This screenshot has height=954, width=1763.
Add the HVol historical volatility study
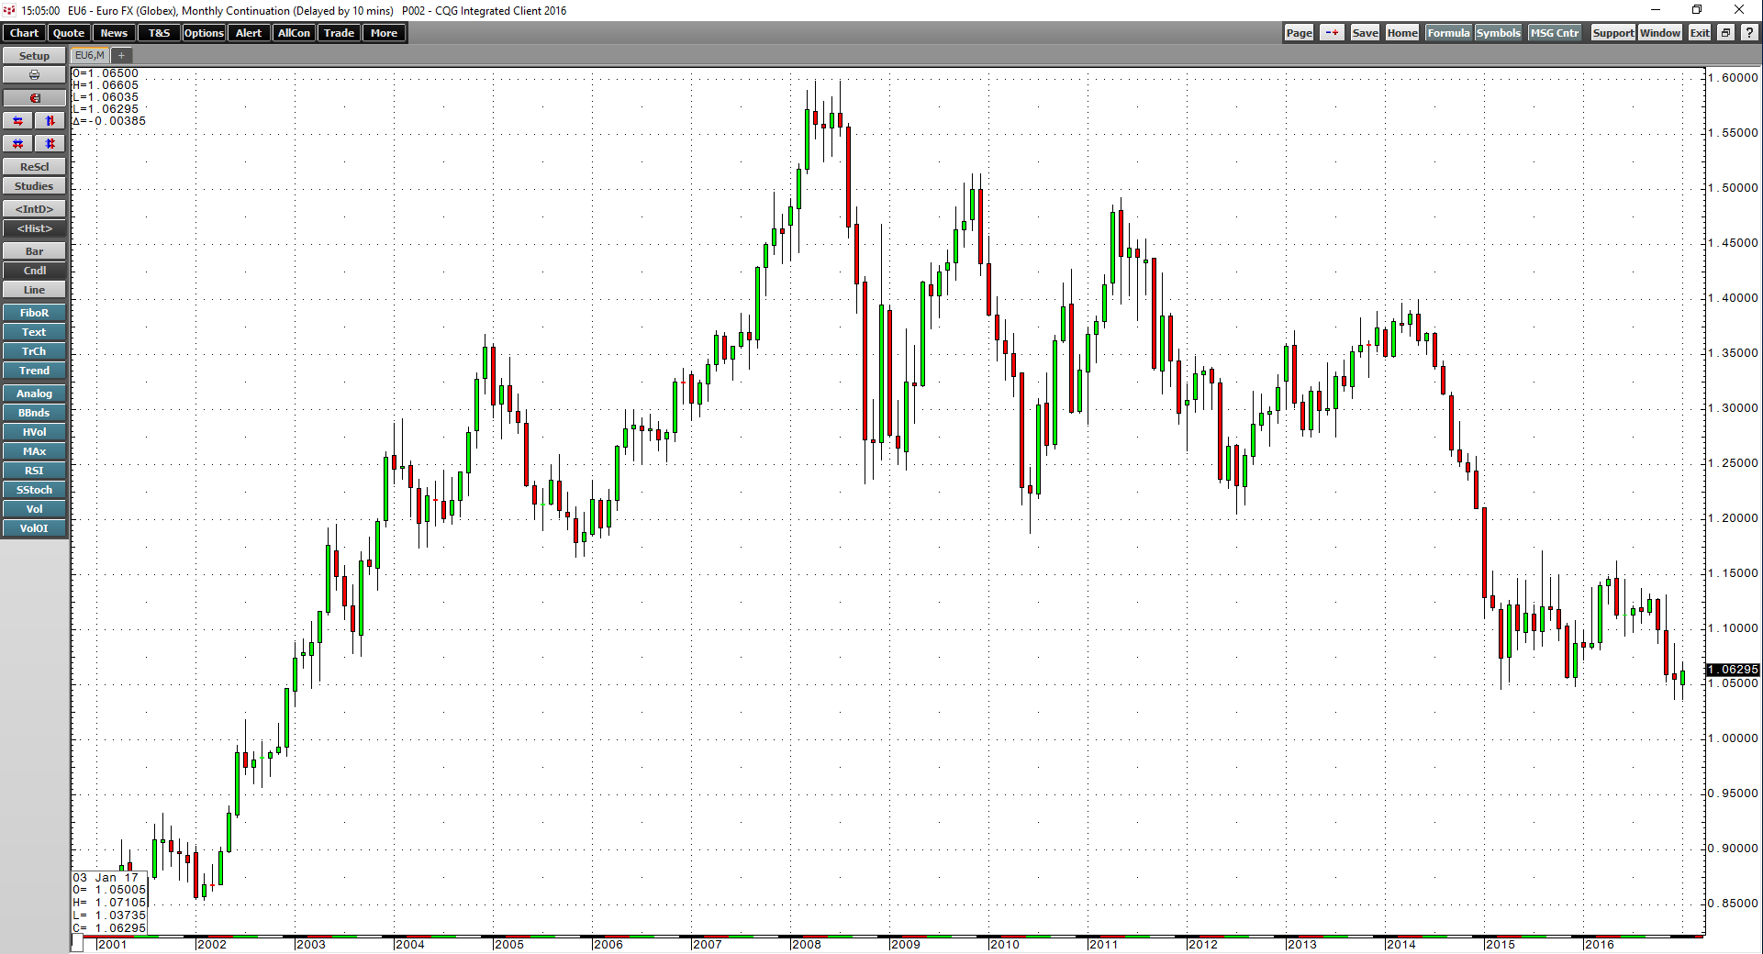[34, 432]
